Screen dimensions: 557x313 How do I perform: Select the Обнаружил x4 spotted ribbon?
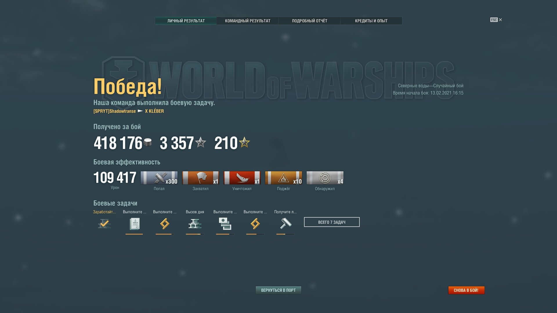pos(325,178)
